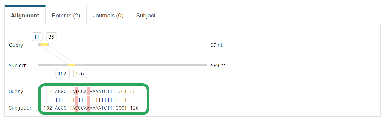
Task: Select the yellow aligned region on Subject bar
Action: pyautogui.click(x=71, y=65)
